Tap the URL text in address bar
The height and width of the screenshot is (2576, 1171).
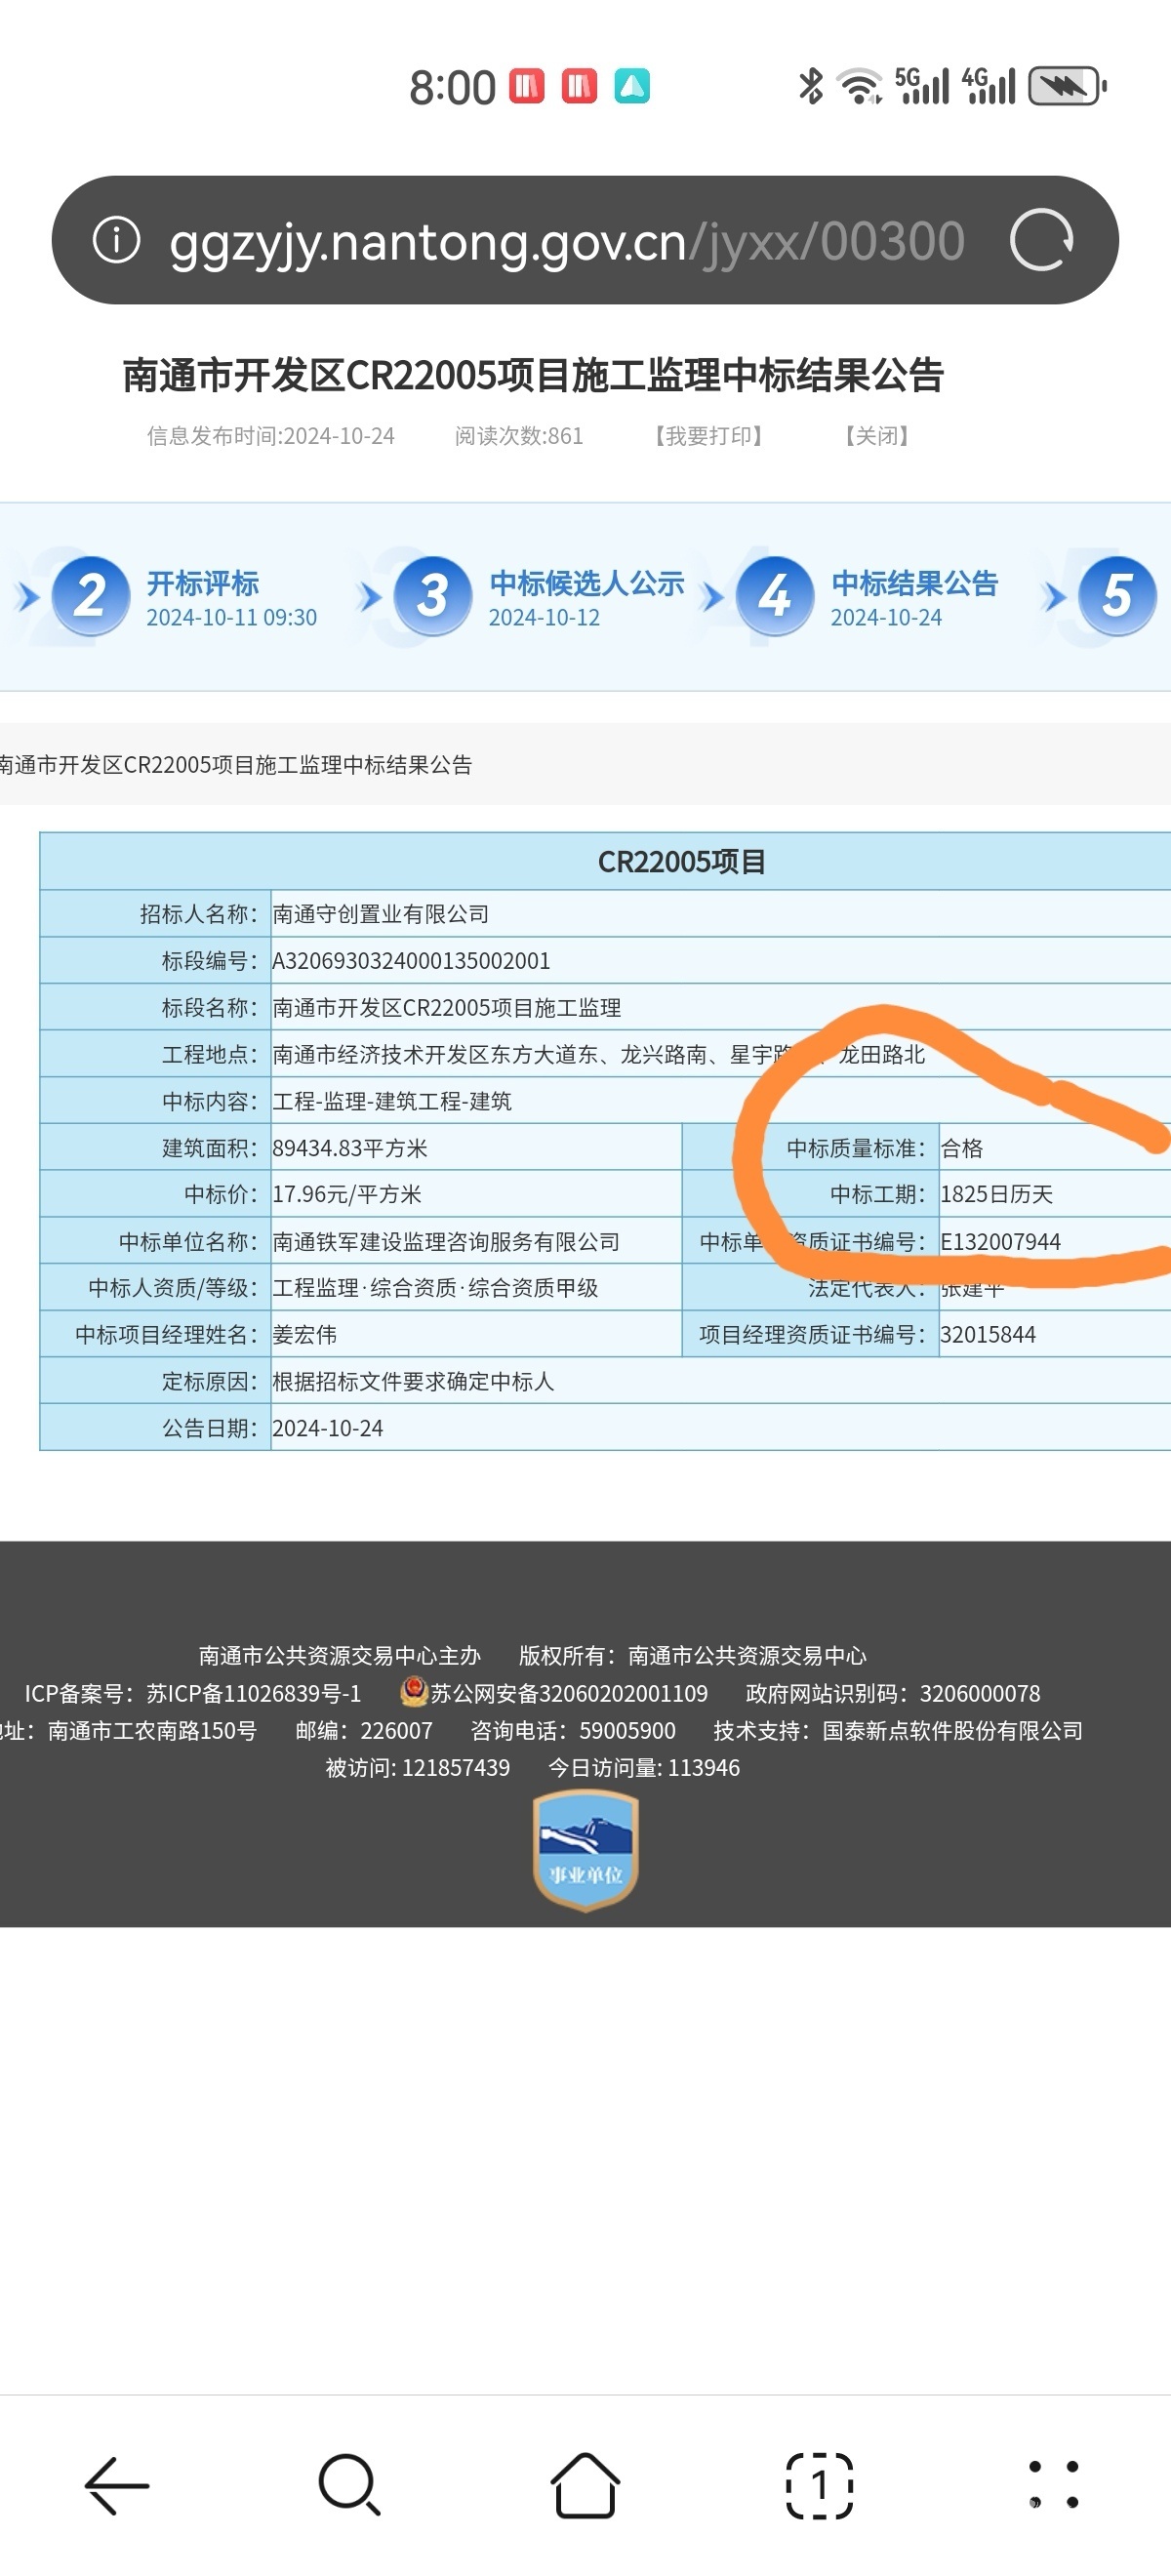click(x=566, y=242)
